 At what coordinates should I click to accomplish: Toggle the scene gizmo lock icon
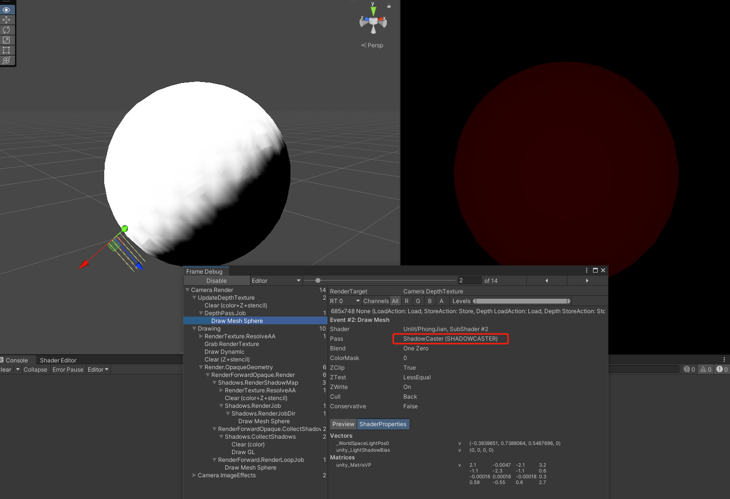point(389,6)
